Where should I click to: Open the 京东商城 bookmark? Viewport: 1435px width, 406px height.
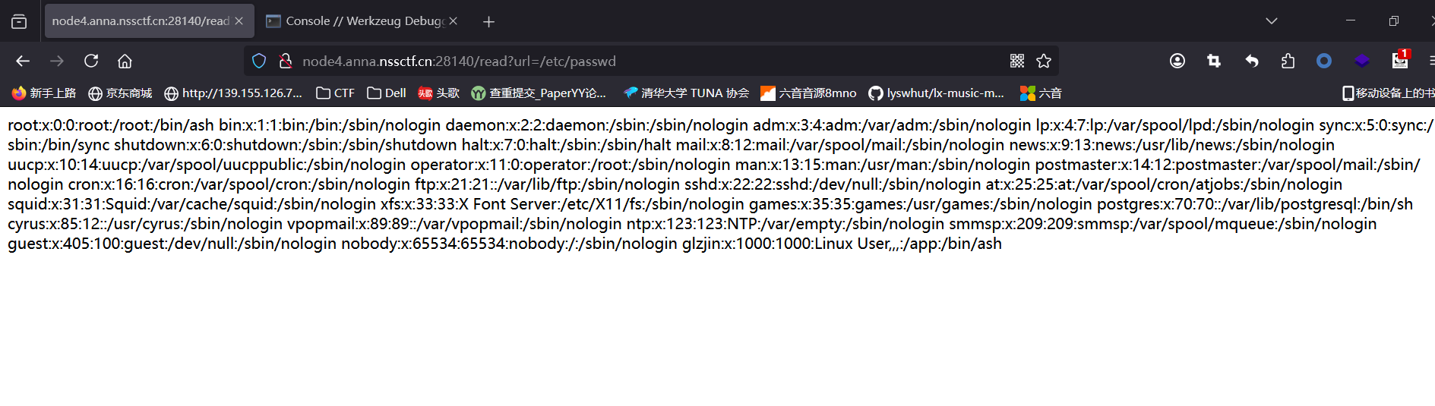pyautogui.click(x=120, y=93)
